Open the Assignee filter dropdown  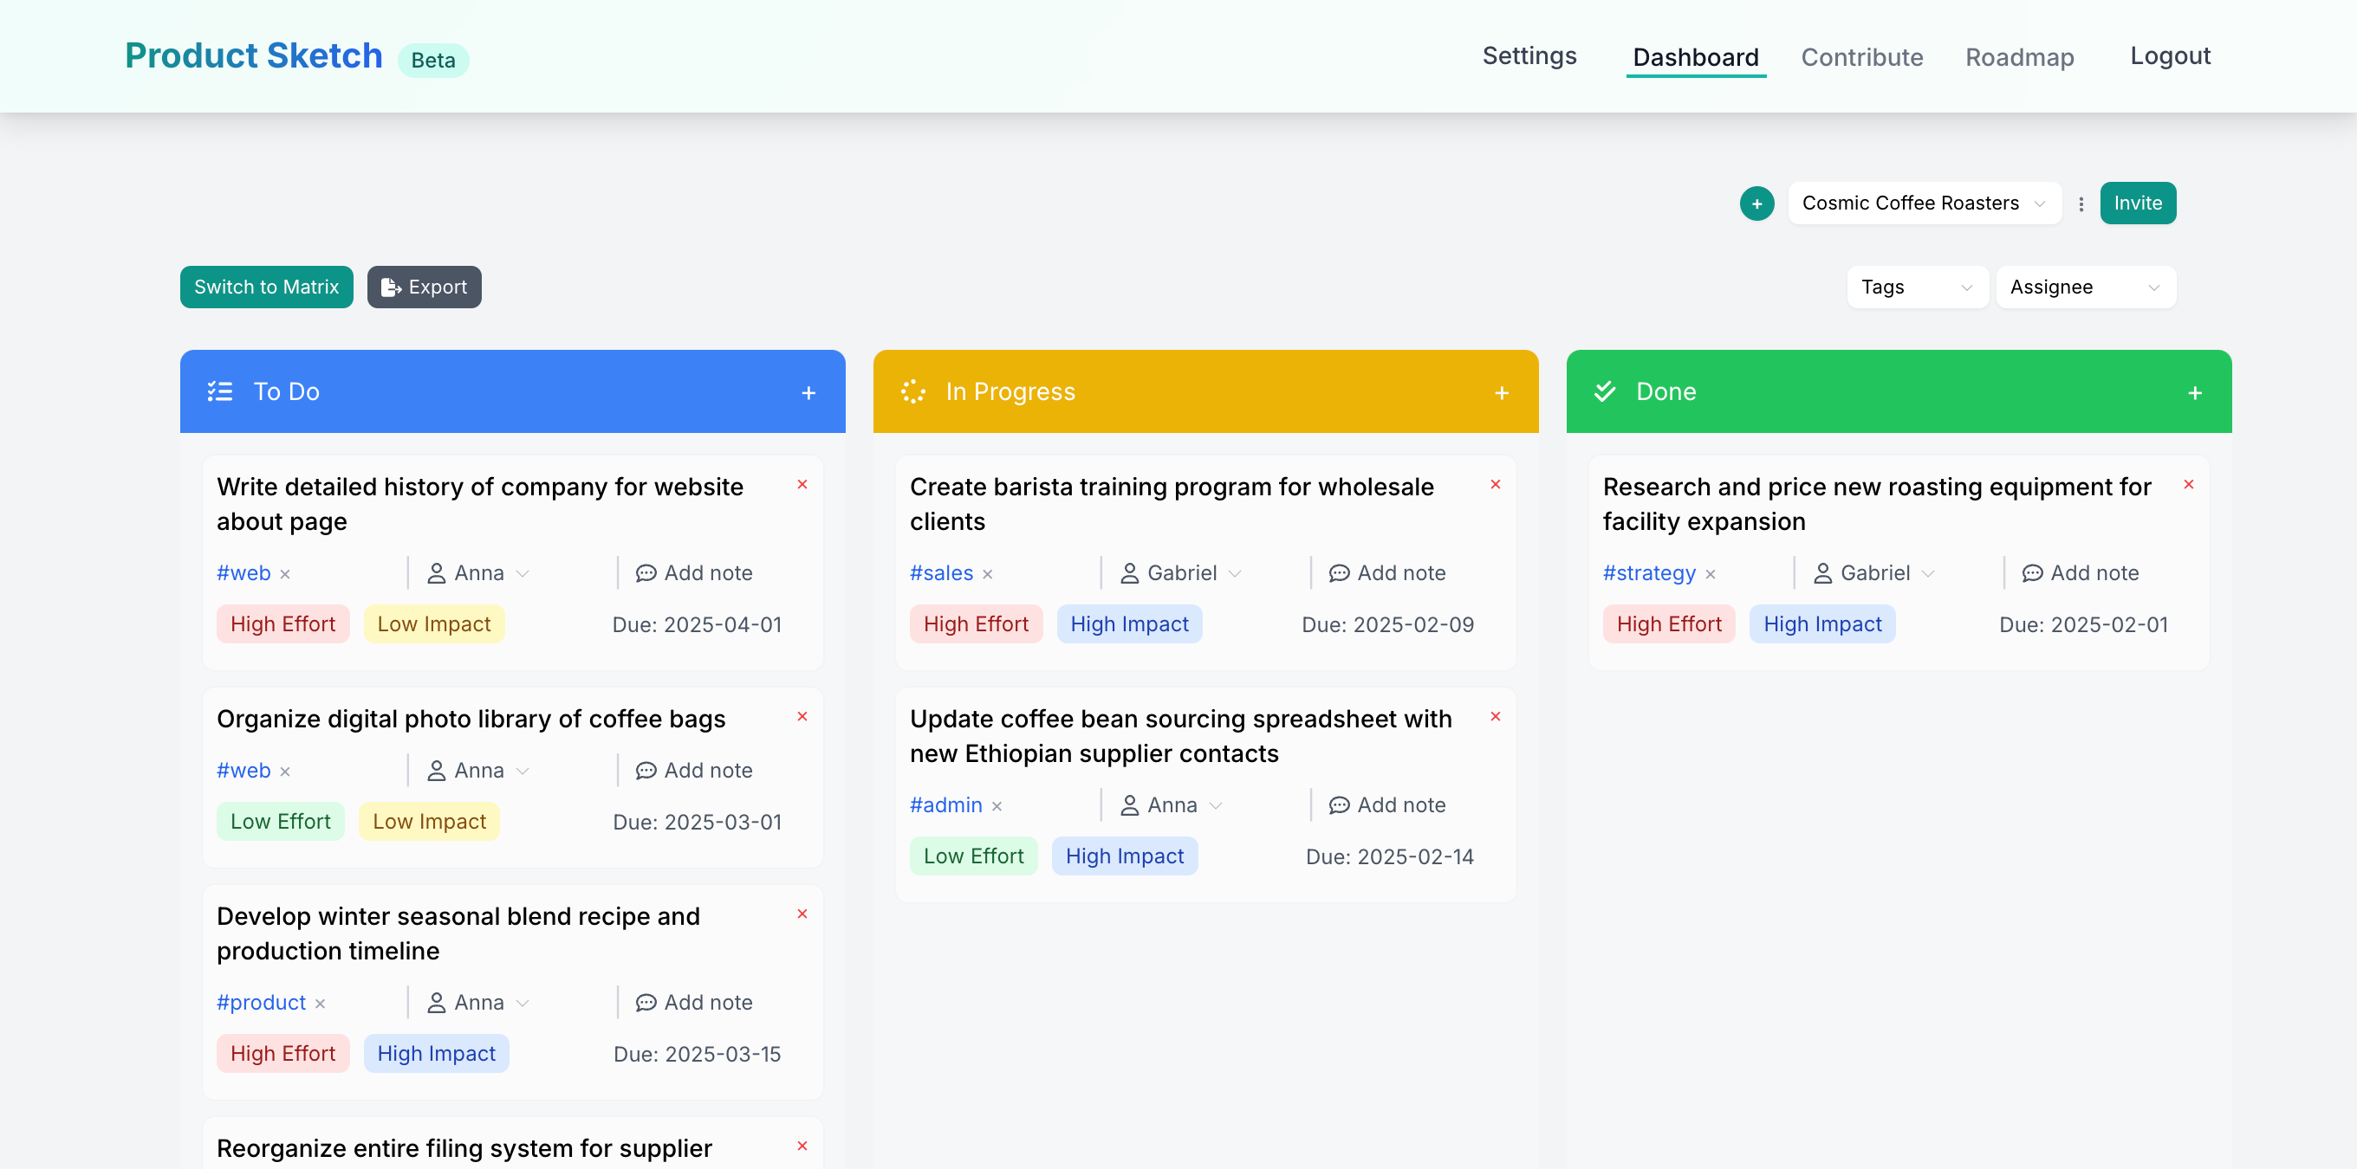click(2085, 287)
